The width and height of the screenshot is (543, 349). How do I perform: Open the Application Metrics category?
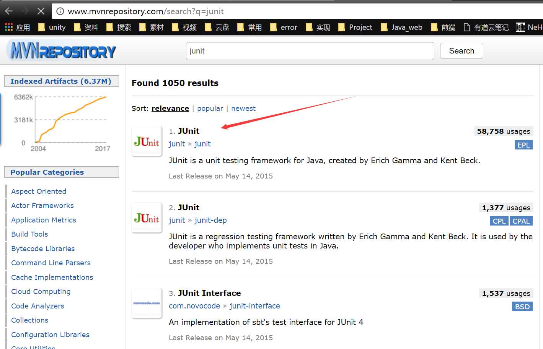[44, 220]
